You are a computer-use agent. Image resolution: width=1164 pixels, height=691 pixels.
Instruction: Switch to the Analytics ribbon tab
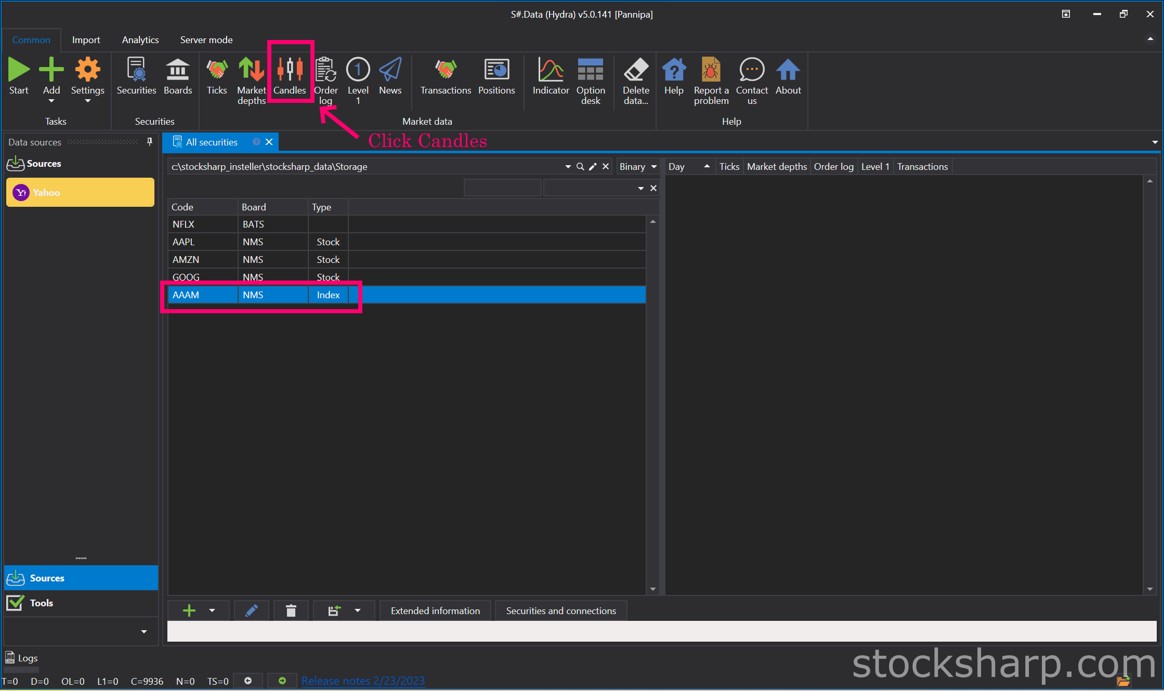tap(140, 40)
